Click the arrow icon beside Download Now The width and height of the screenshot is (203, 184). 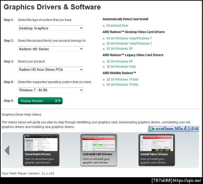click(x=104, y=26)
